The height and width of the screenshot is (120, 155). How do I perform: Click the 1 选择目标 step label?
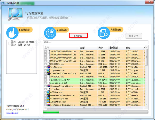coord(24,30)
